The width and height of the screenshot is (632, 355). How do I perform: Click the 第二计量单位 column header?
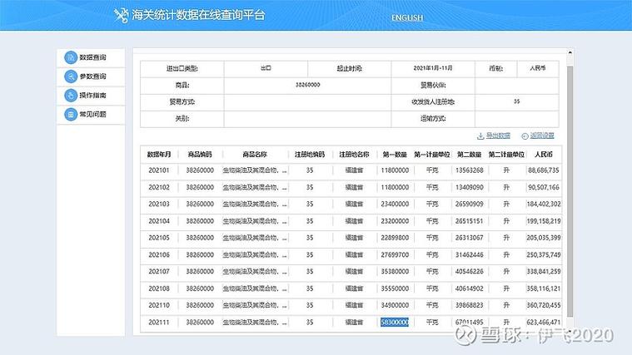tap(506, 154)
